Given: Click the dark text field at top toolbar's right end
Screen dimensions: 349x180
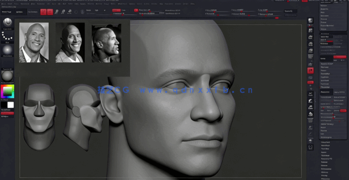Looking at the screenshot, I should (291, 11).
